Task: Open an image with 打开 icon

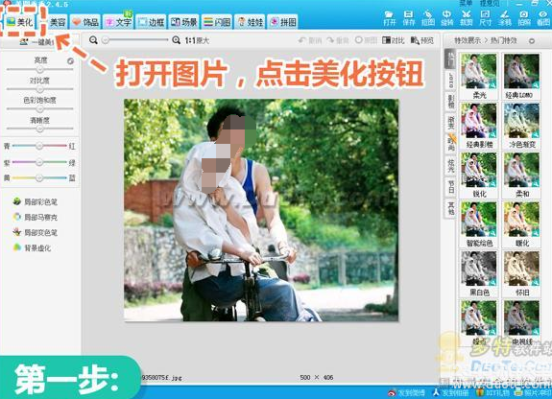Action: pos(390,18)
